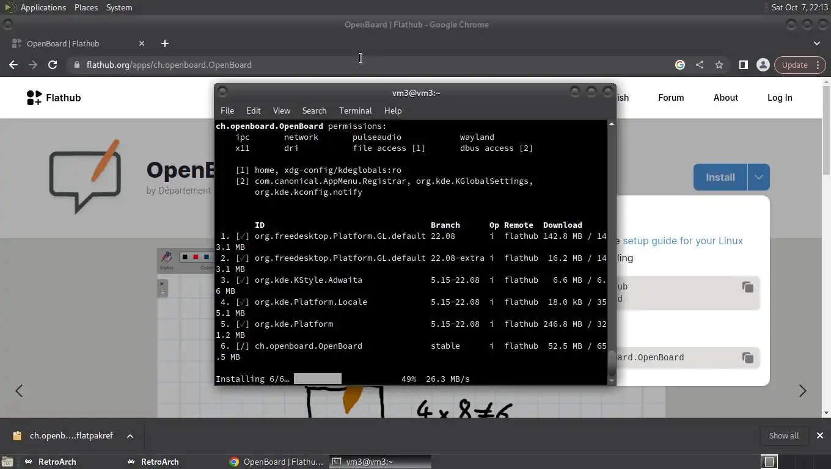Open the System menu
Image resolution: width=831 pixels, height=469 pixels.
point(119,7)
